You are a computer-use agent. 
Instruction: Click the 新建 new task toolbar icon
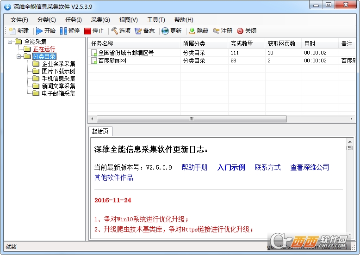(12, 30)
